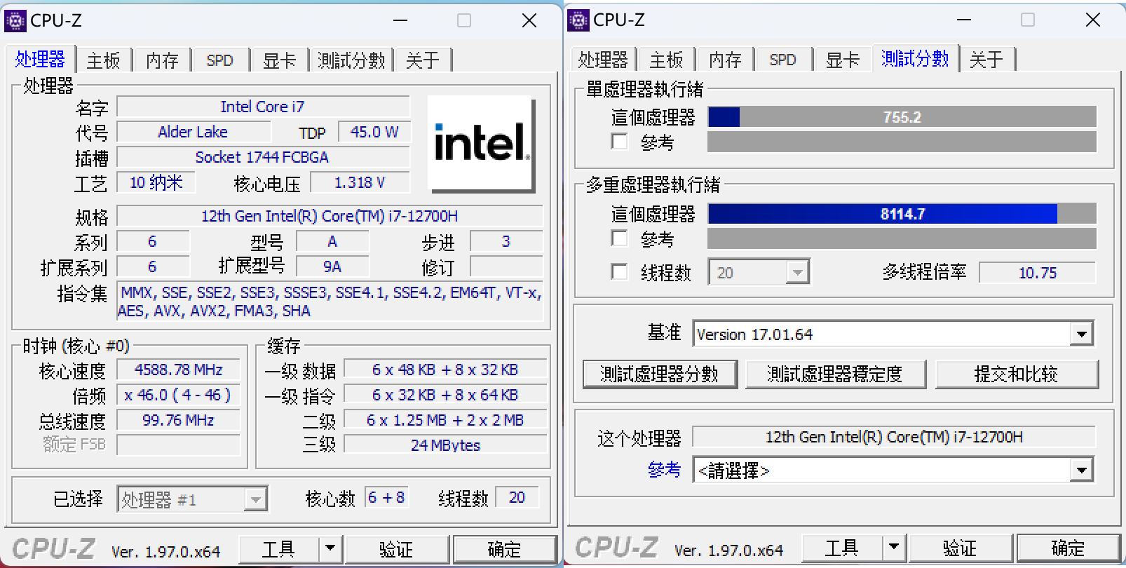This screenshot has height=568, width=1126.
Task: Open 測試分數 tab in left window
Action: coord(351,60)
